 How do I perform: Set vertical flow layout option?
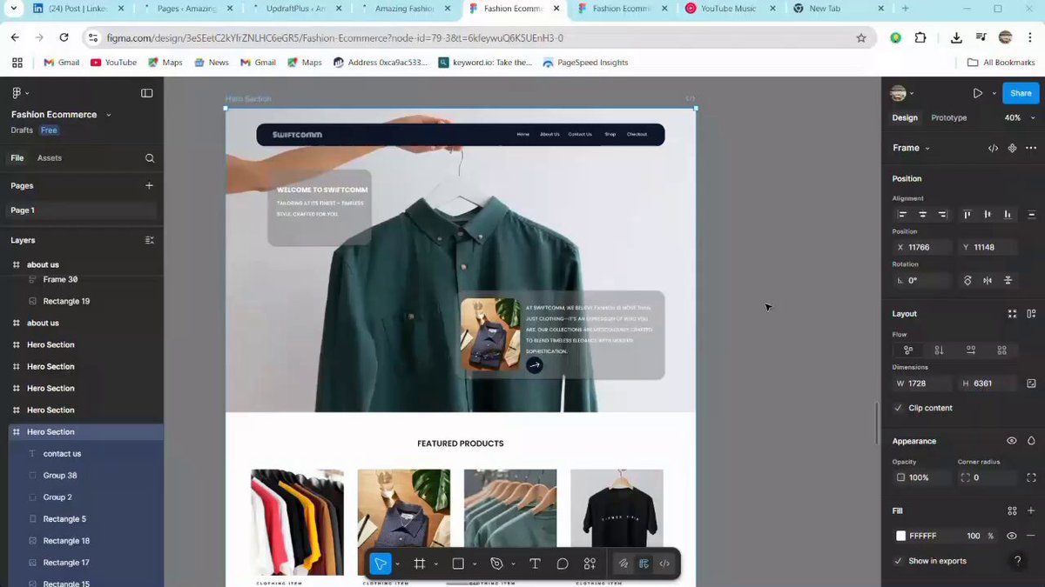point(939,350)
